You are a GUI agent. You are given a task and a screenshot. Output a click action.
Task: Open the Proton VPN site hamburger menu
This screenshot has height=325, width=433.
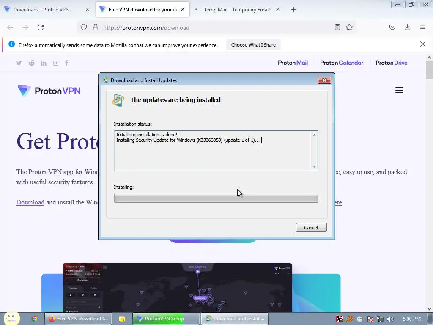coord(399,90)
